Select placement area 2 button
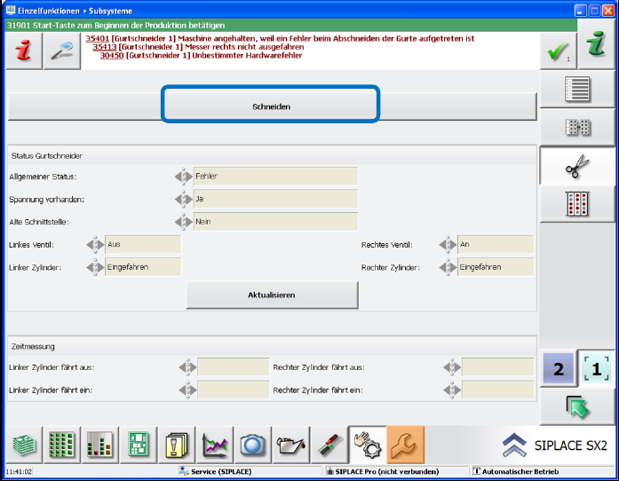This screenshot has height=481, width=619. coord(558,368)
